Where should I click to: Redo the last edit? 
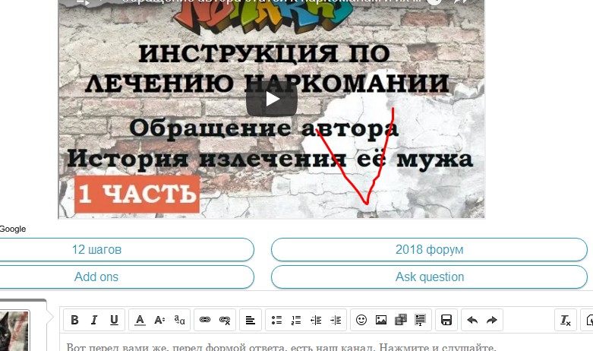click(x=492, y=320)
